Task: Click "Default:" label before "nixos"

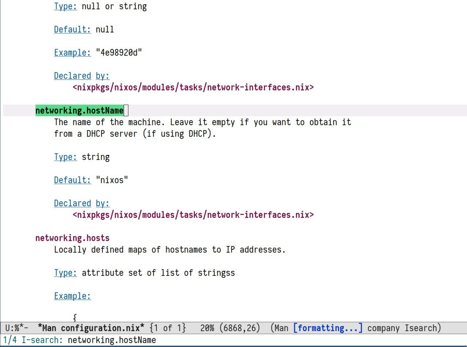Action: pyautogui.click(x=73, y=180)
